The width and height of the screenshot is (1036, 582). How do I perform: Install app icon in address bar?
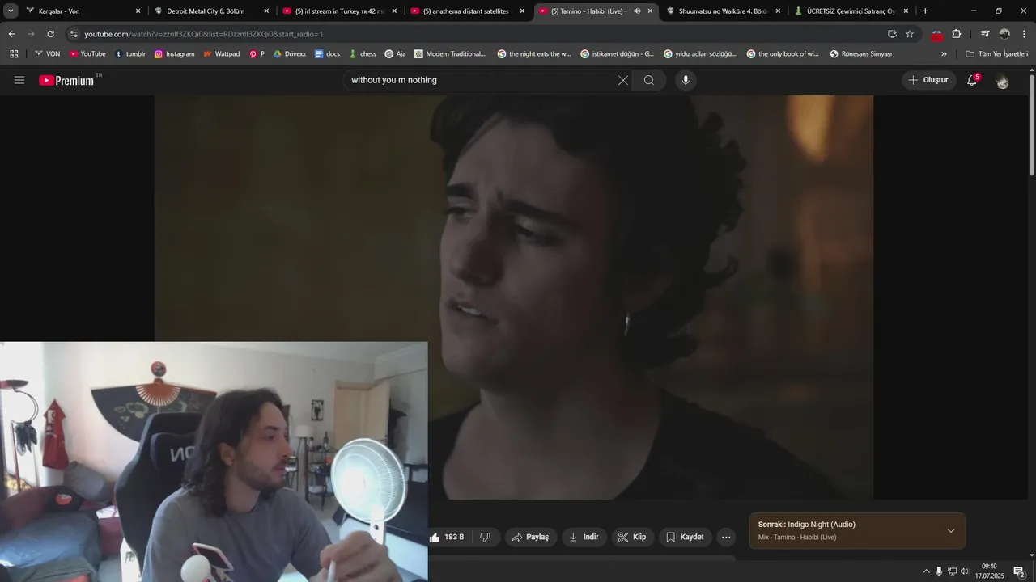click(892, 34)
